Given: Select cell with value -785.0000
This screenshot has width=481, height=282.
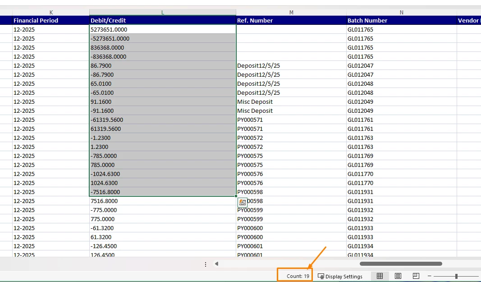Looking at the screenshot, I should (163, 156).
